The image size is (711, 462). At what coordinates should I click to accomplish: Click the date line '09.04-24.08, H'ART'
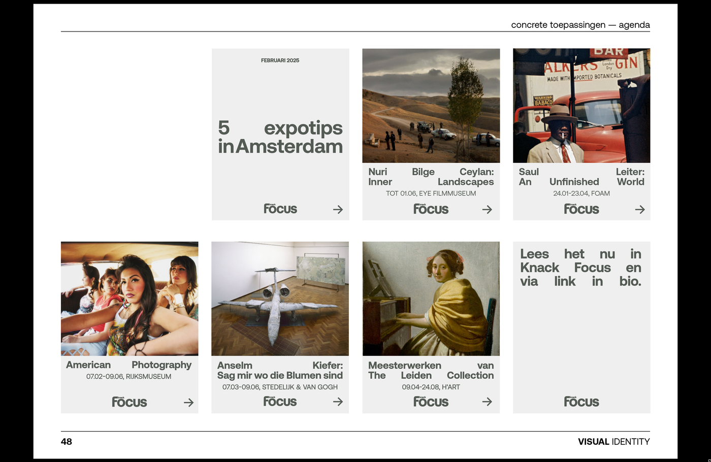[x=431, y=387]
